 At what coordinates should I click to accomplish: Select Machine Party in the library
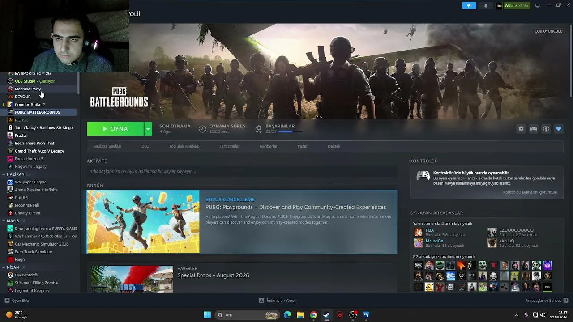tap(38, 89)
